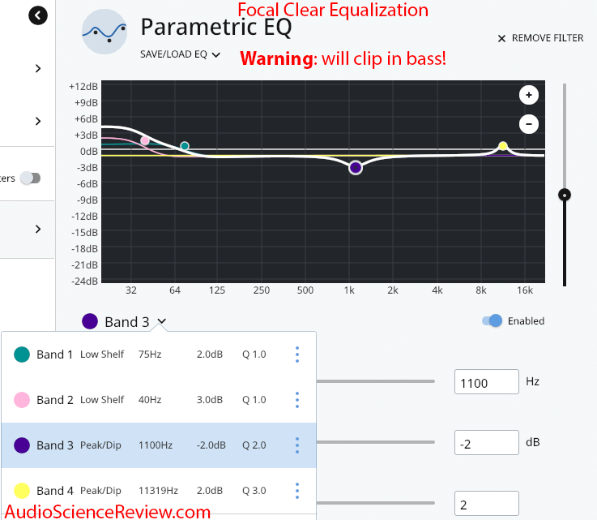Zoom in the EQ graph with plus button

(528, 95)
